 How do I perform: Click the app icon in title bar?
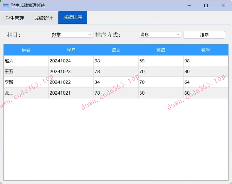tap(6, 6)
